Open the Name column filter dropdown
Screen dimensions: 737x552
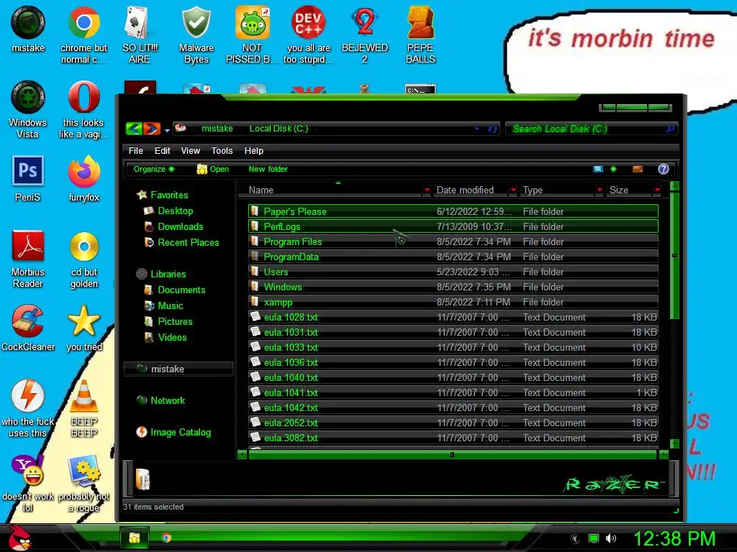click(427, 190)
